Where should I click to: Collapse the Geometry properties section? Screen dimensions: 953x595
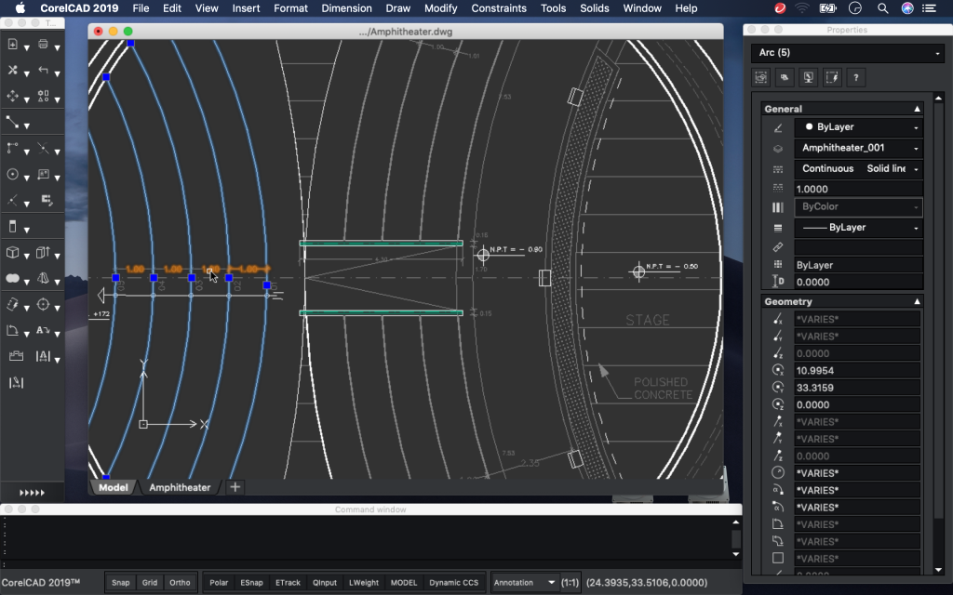click(x=917, y=301)
